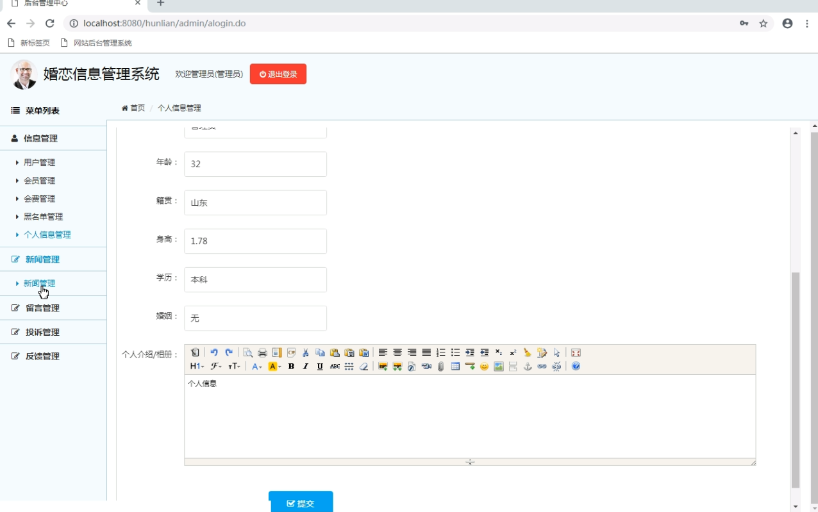Image resolution: width=818 pixels, height=512 pixels.
Task: Toggle HTML source view in editor
Action: (x=196, y=352)
